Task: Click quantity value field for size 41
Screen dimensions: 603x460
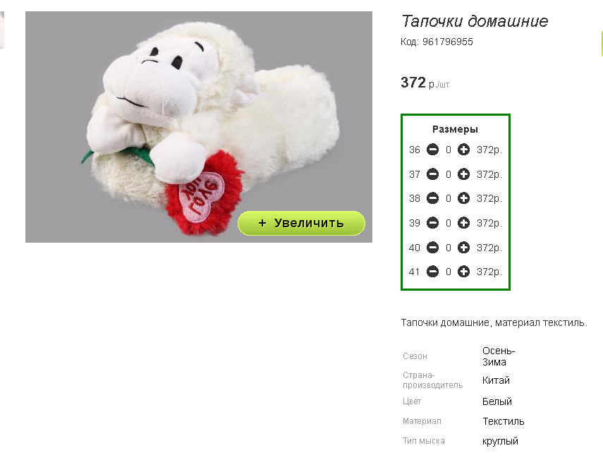Action: pyautogui.click(x=449, y=272)
